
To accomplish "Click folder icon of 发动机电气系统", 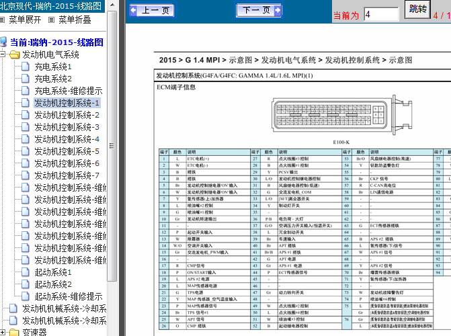I will 14,54.
